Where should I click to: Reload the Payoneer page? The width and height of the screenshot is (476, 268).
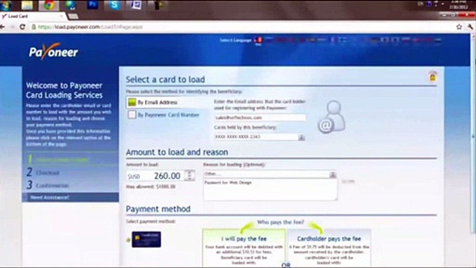coord(22,27)
